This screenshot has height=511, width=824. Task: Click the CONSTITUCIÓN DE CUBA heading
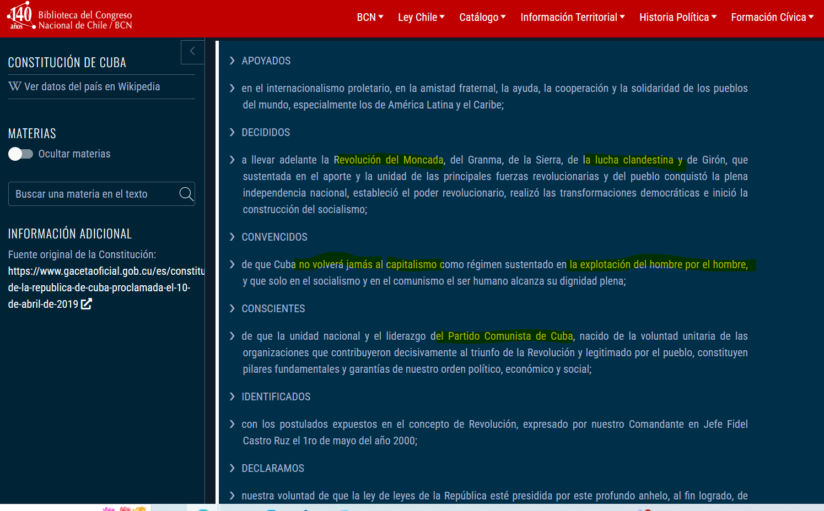[x=67, y=63]
